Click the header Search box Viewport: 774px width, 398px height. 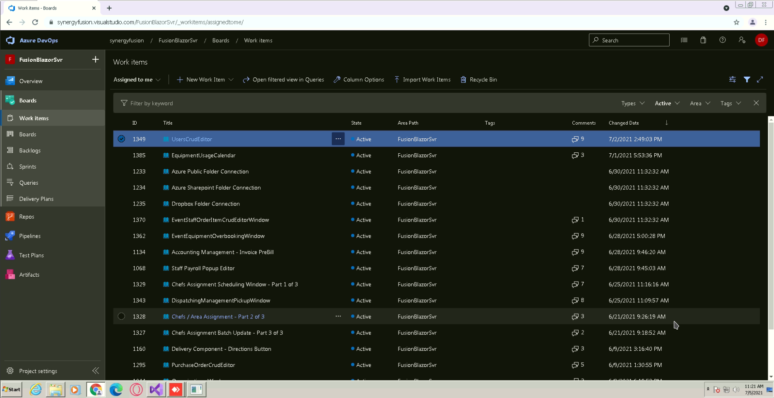629,40
